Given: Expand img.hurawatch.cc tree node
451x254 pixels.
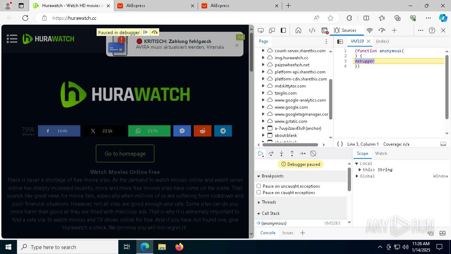Looking at the screenshot, I should click(263, 58).
